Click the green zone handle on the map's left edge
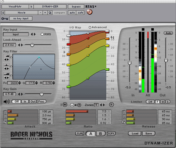176x148 pixels. (x=69, y=87)
